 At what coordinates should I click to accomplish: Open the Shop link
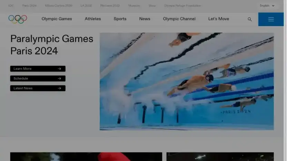pyautogui.click(x=152, y=6)
